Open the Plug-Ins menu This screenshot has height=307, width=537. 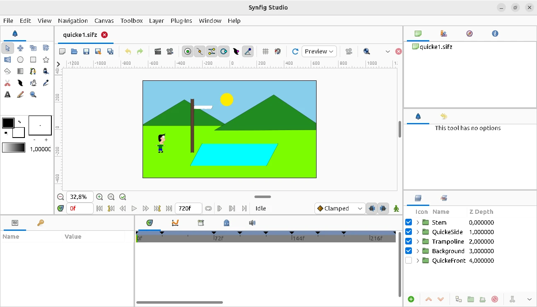(181, 21)
